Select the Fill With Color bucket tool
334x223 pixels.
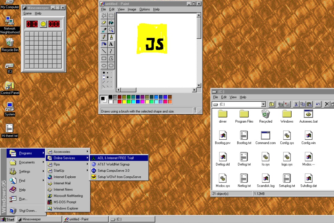(111, 23)
